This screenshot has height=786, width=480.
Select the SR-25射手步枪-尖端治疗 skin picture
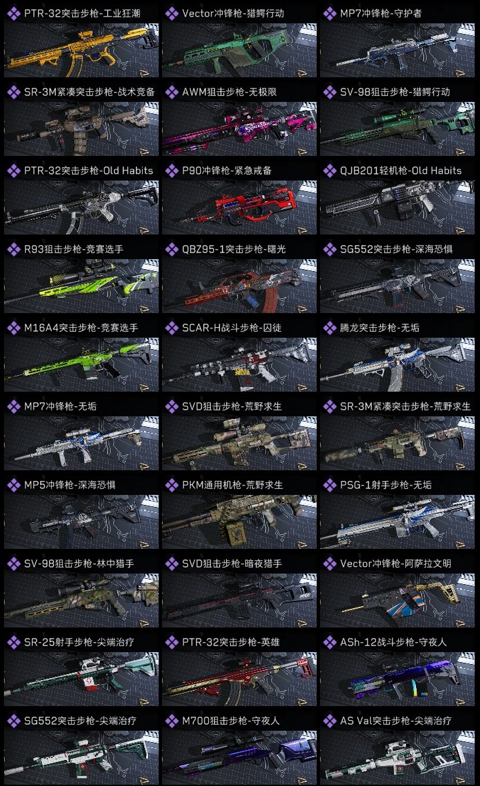pos(81,679)
